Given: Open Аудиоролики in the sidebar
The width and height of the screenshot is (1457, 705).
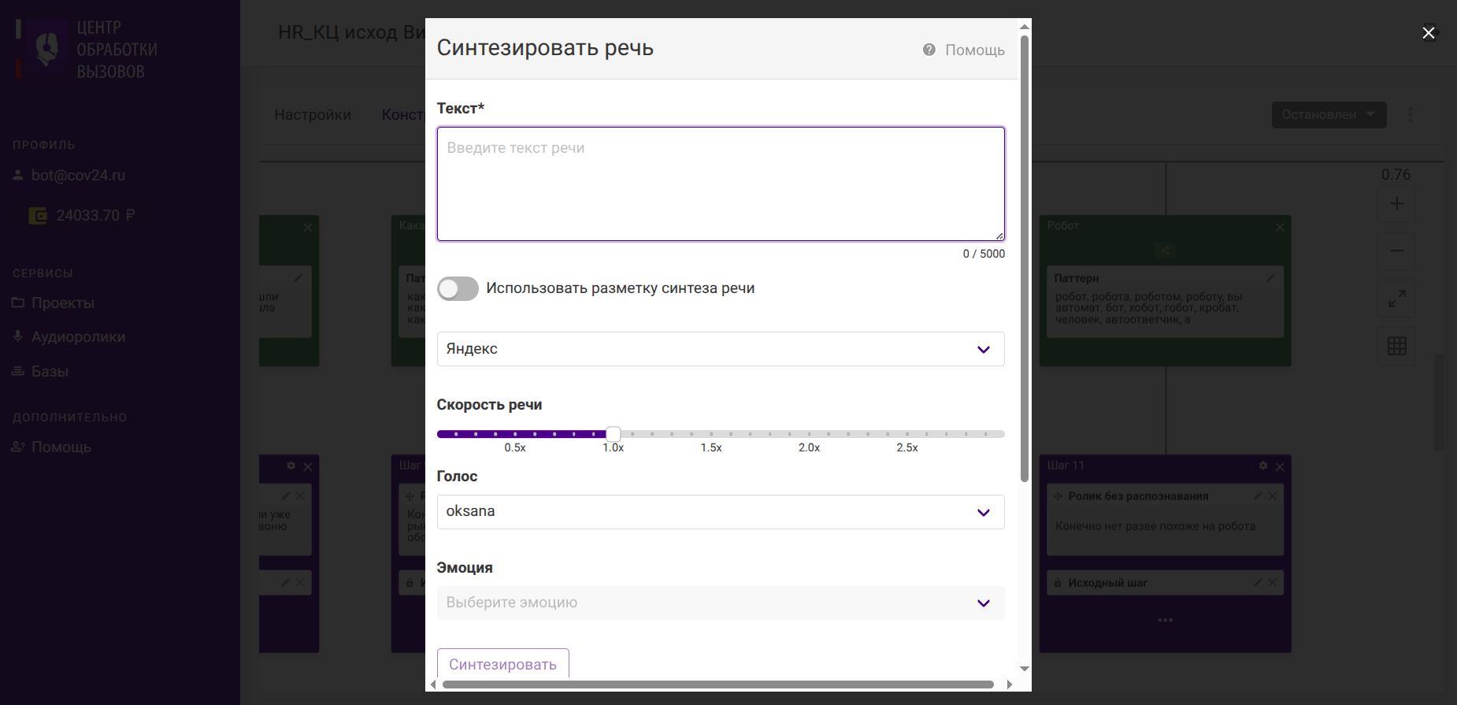Looking at the screenshot, I should coord(78,337).
